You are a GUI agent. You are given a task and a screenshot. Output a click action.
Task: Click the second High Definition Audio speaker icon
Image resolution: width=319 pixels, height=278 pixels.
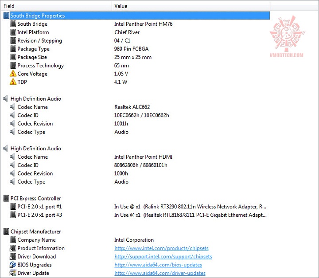(5, 149)
